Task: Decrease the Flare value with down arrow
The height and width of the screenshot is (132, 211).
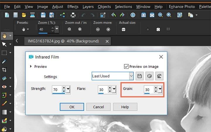Action: (110, 91)
